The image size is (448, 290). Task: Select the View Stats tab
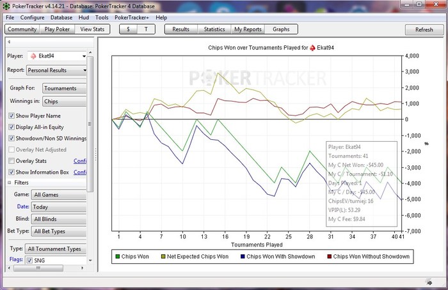[x=92, y=29]
